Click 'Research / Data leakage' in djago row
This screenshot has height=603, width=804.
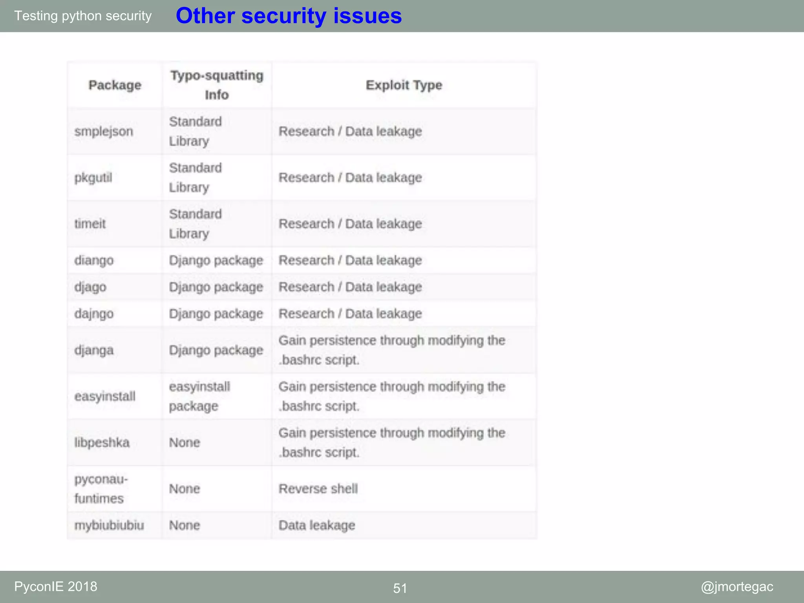point(350,287)
